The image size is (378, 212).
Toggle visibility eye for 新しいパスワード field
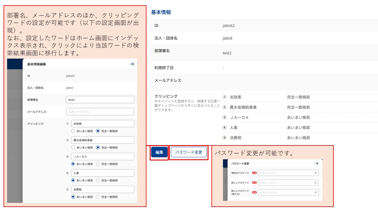point(316,183)
